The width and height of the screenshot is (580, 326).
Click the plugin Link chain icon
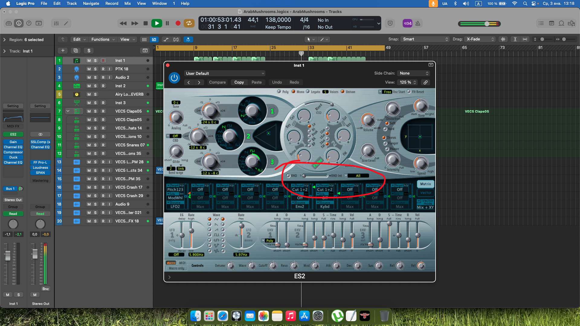425,82
